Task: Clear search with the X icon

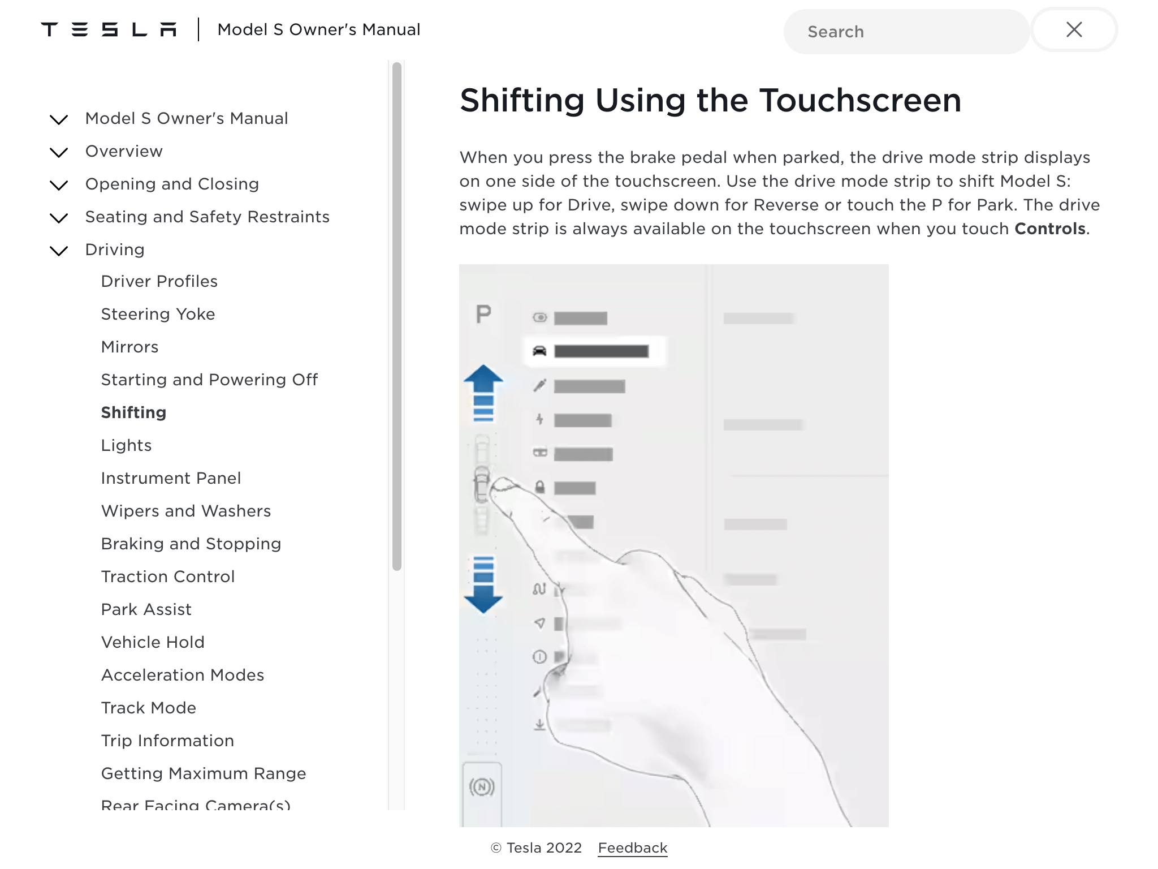Action: tap(1074, 29)
